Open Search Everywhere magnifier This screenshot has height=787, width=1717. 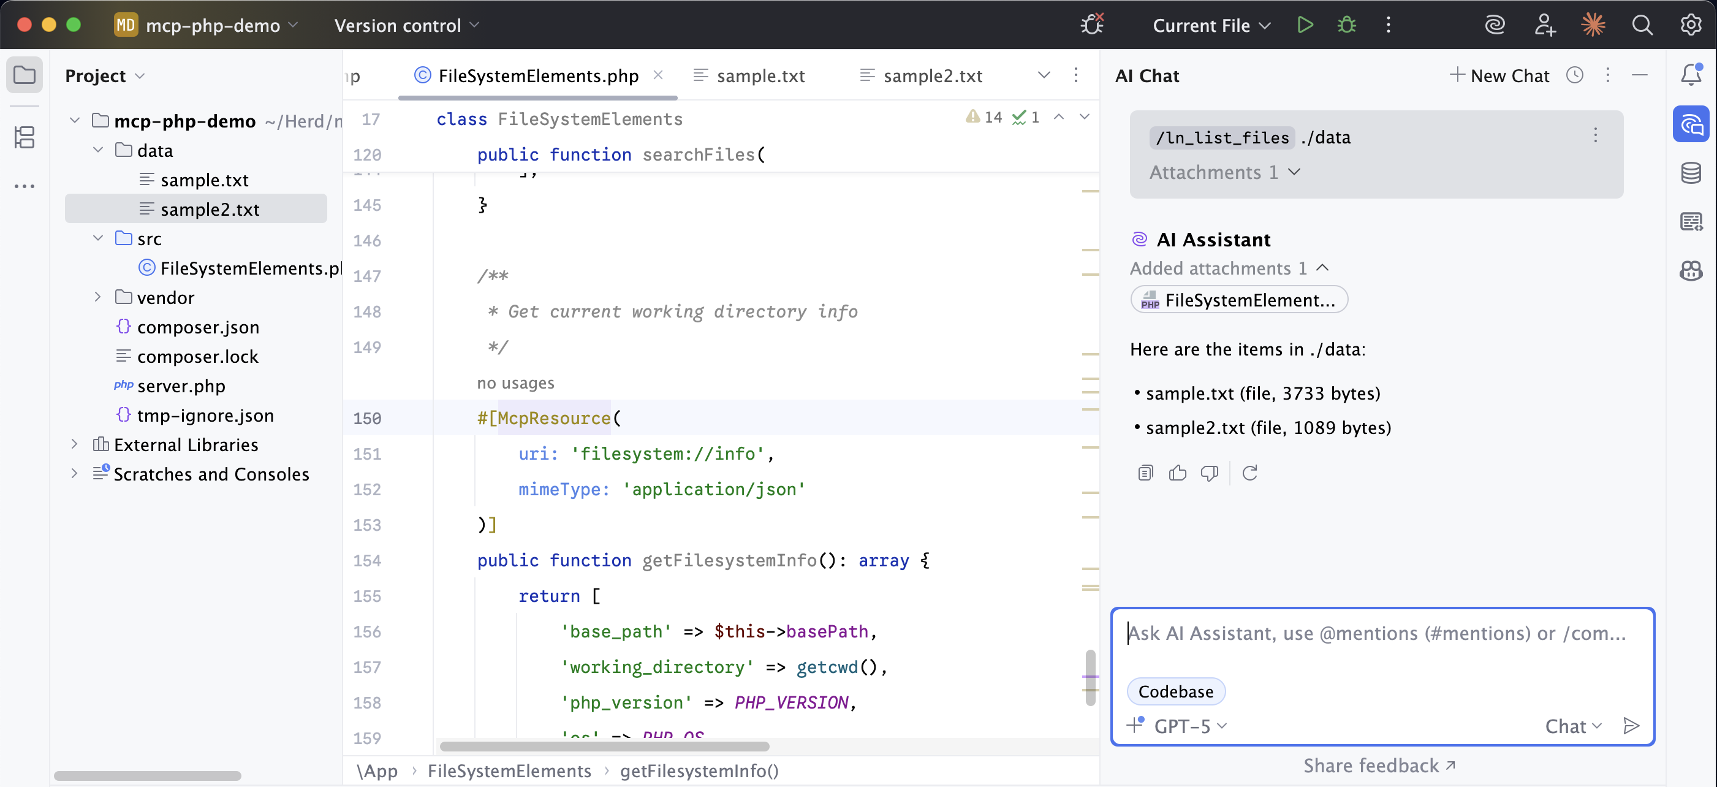point(1642,25)
